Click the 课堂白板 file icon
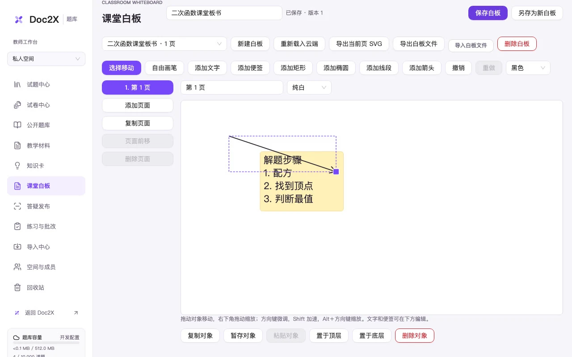This screenshot has height=357, width=572. [17, 186]
